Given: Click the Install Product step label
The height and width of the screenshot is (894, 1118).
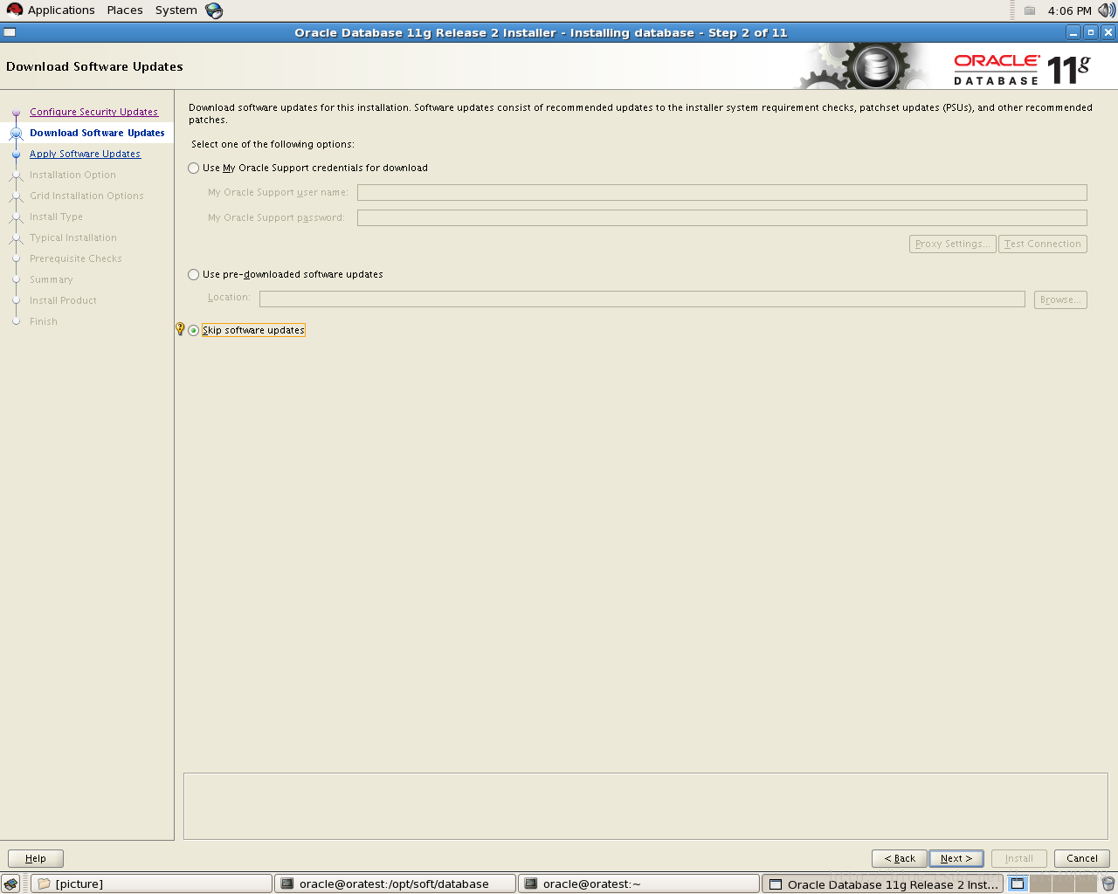Looking at the screenshot, I should [x=63, y=300].
